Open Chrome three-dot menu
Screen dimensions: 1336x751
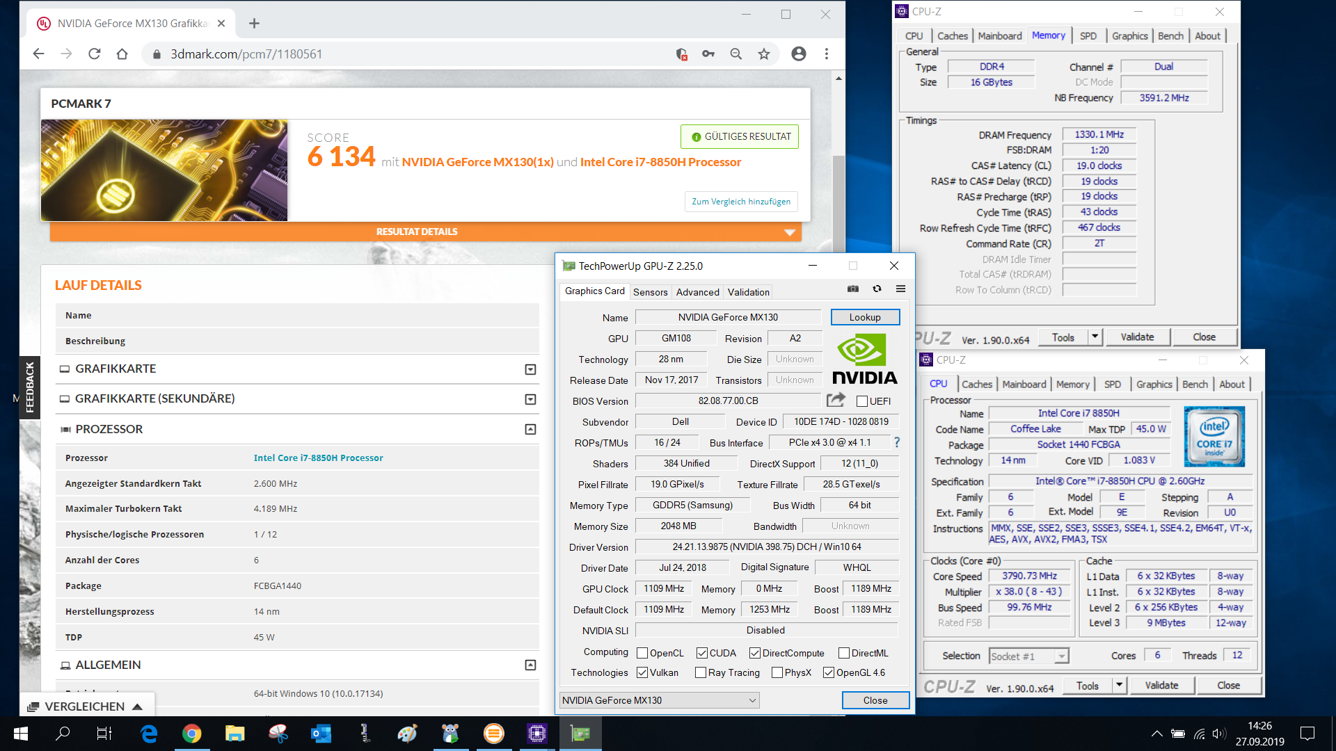pos(827,54)
